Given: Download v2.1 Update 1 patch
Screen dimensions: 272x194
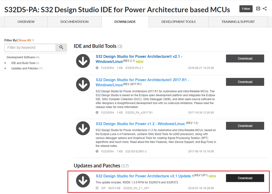Looking at the screenshot, I should [x=245, y=178].
